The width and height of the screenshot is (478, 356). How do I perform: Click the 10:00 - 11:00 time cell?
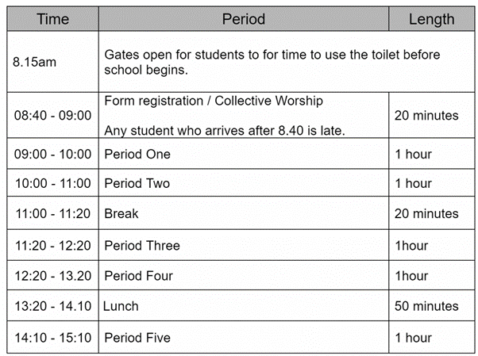(x=52, y=184)
